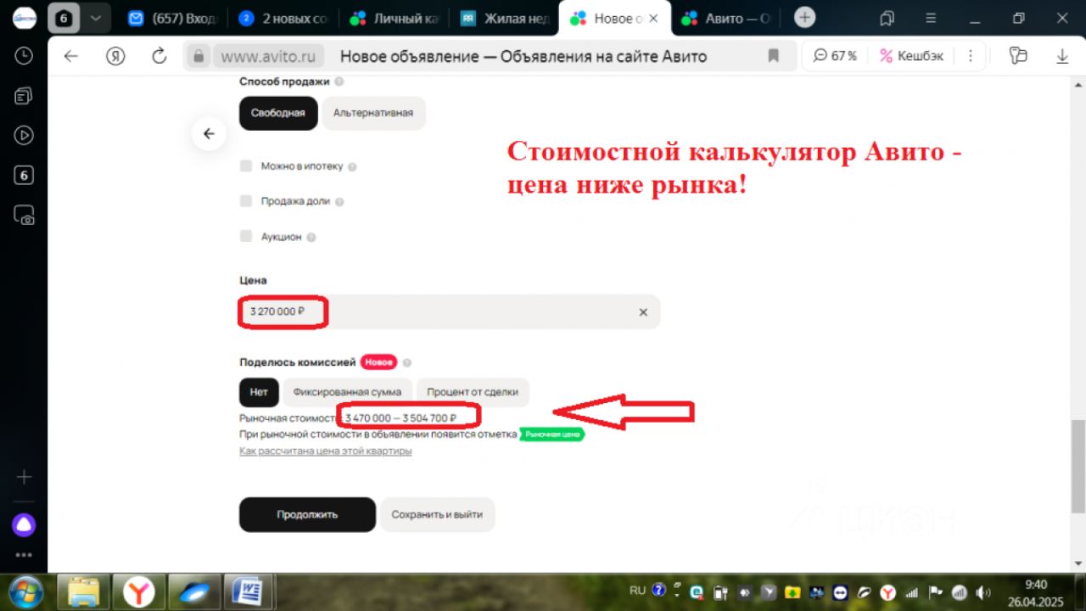Click the green Рыночная цена badge
Screen dimensions: 1086x611
tap(552, 434)
